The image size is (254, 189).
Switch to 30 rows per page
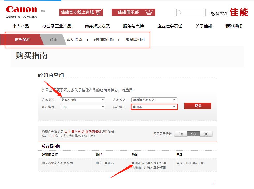[x=206, y=134]
